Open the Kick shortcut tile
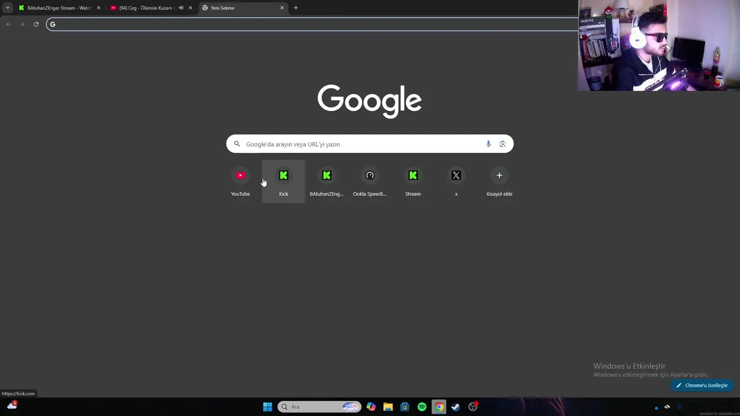The height and width of the screenshot is (416, 740). tap(283, 181)
